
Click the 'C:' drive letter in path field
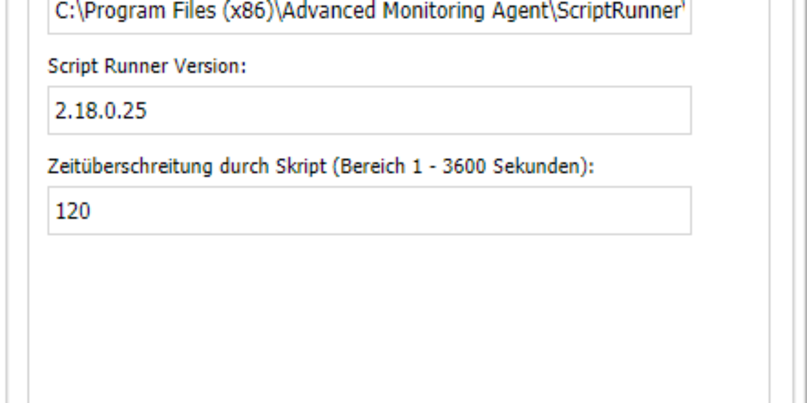[66, 11]
